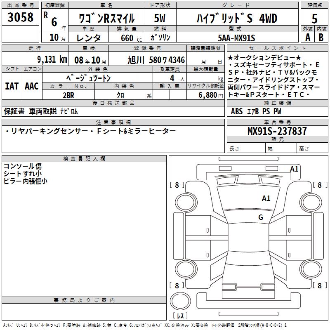Image resolution: width=330 pixels, height=330 pixels.
Task: Click the 車検 header
Action: 88,48
